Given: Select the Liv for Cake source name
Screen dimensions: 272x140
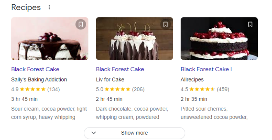Looking at the screenshot, I should 110,80.
